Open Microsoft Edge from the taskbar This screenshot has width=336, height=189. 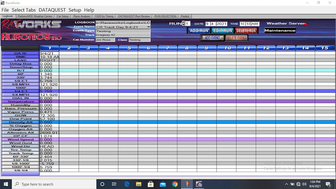pyautogui.click(x=127, y=184)
